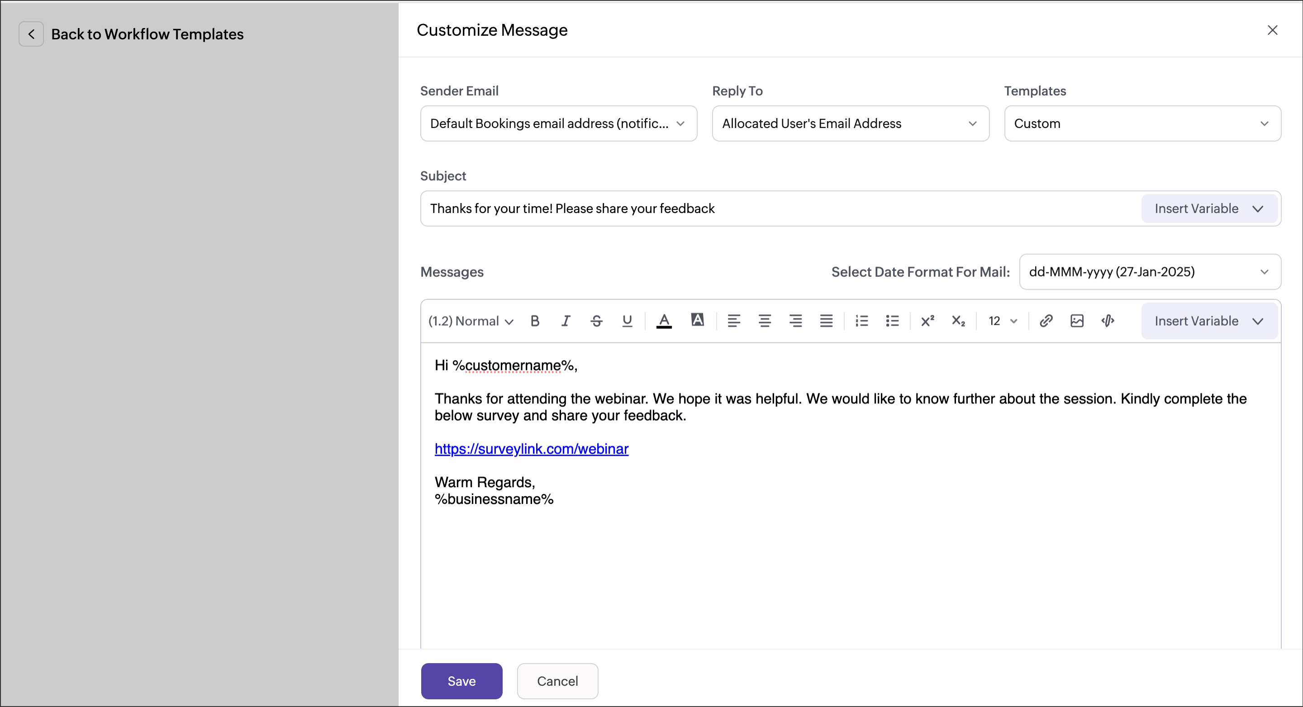
Task: Click the Save button
Action: (x=461, y=681)
